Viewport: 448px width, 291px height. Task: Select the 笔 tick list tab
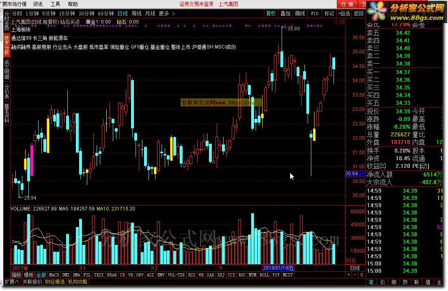pos(371,282)
